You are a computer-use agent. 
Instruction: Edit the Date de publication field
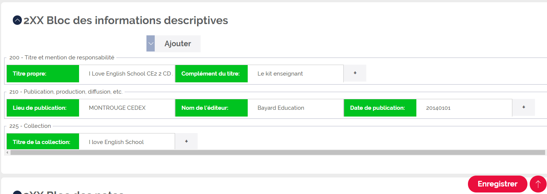point(464,108)
